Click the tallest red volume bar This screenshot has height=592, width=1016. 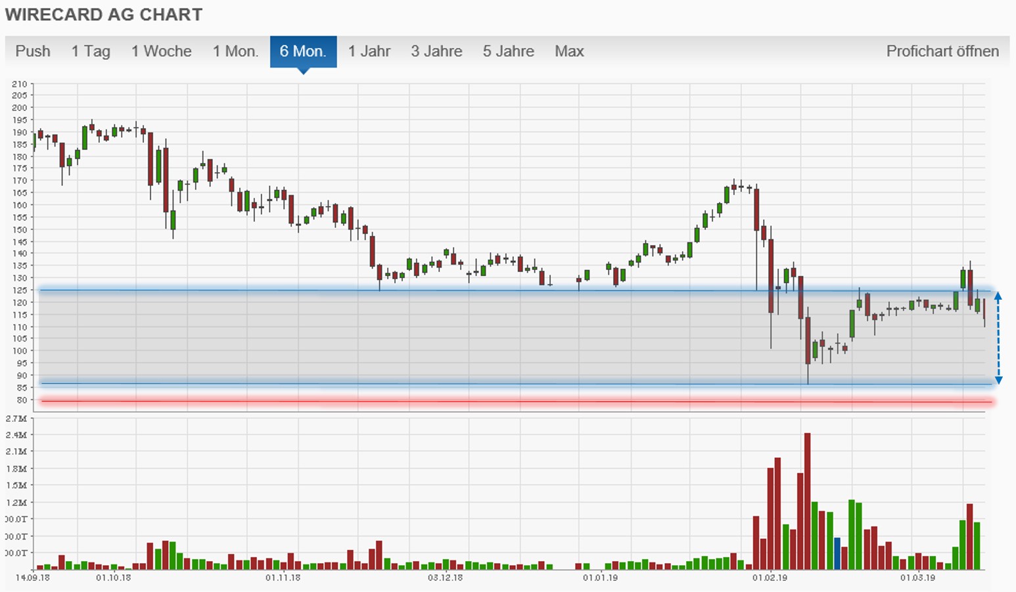click(x=807, y=501)
